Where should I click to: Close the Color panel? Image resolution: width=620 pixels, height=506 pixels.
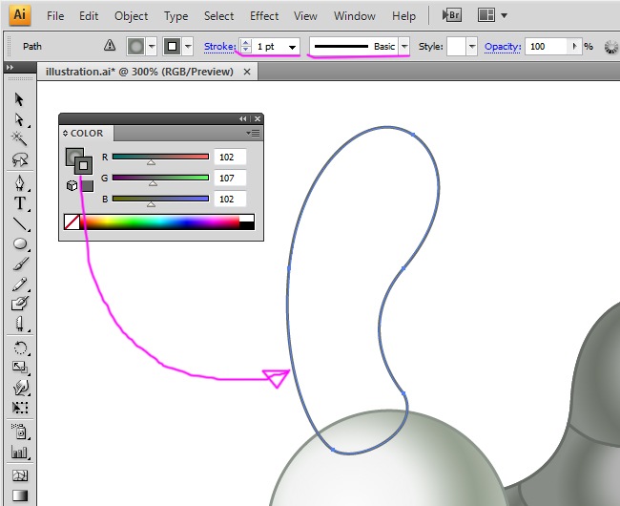coord(258,118)
